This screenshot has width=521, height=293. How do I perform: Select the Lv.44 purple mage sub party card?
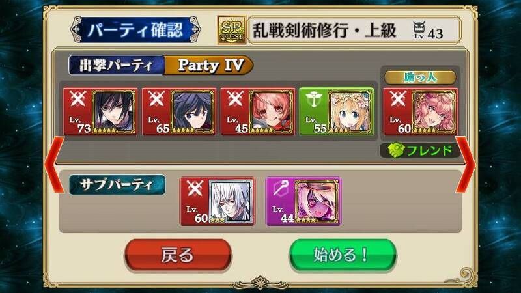[x=303, y=201]
